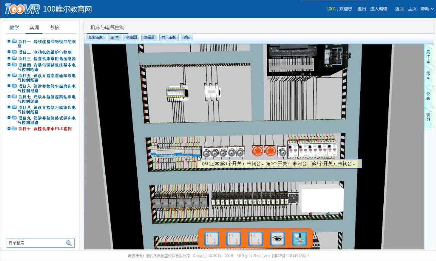
Task: Open the 帮助 dropdown menu
Action: pos(427,9)
